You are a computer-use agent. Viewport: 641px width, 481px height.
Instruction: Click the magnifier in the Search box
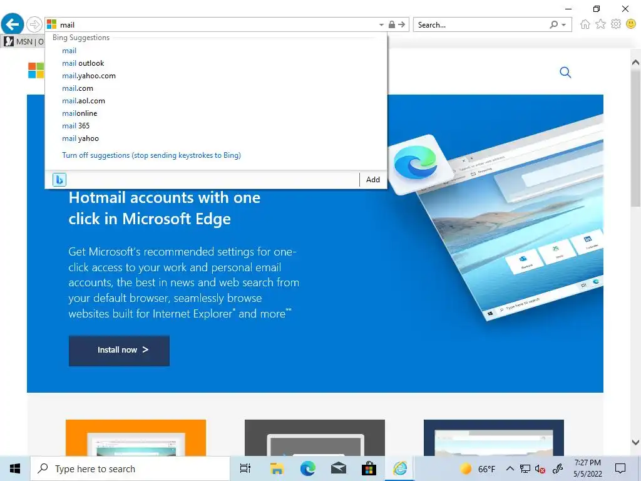[x=553, y=24]
